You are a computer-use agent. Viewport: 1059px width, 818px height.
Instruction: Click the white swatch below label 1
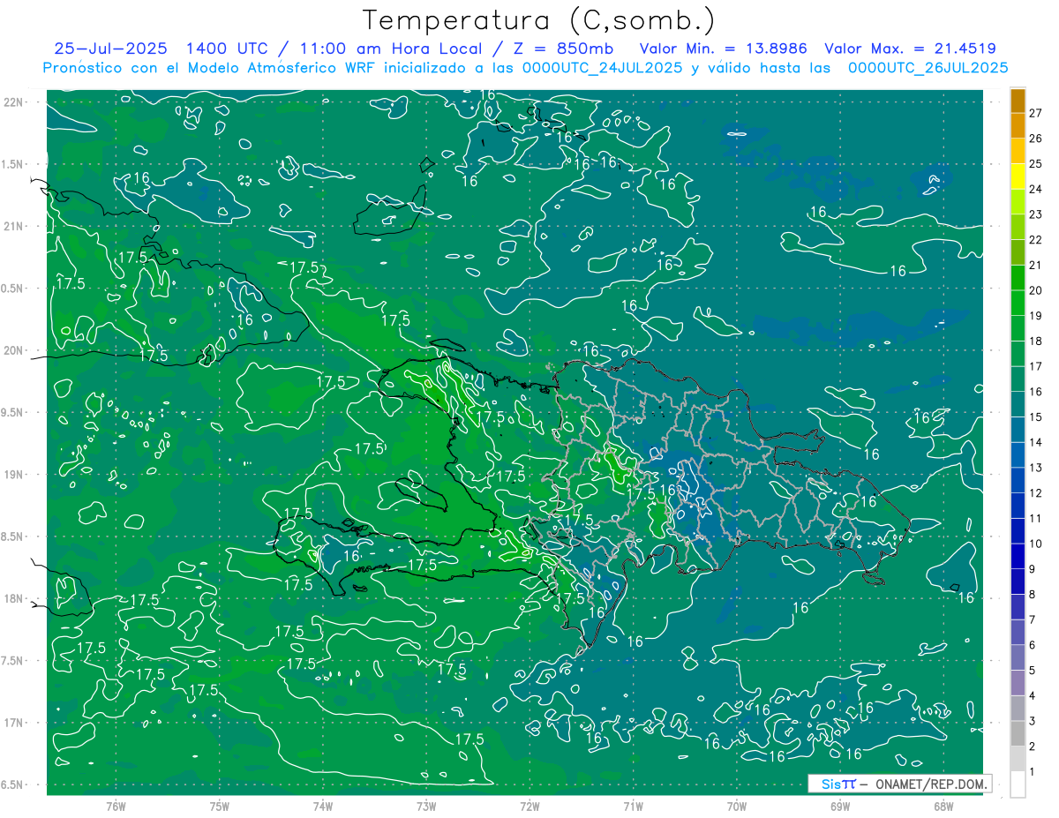tap(1018, 784)
